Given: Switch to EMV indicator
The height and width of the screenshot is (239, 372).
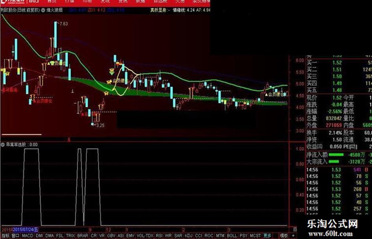Looking at the screenshot, I should (130, 236).
